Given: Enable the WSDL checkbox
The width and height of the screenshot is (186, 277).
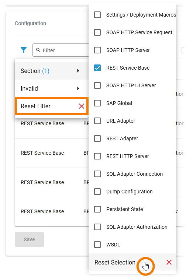Looking at the screenshot, I should click(97, 245).
